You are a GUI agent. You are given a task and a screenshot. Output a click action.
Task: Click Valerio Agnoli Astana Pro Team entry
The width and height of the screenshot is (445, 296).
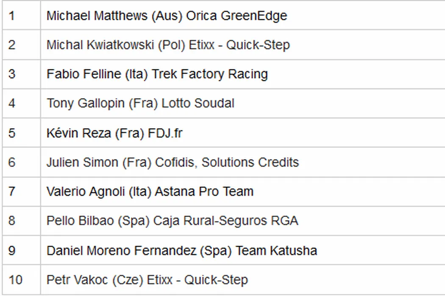tap(150, 192)
